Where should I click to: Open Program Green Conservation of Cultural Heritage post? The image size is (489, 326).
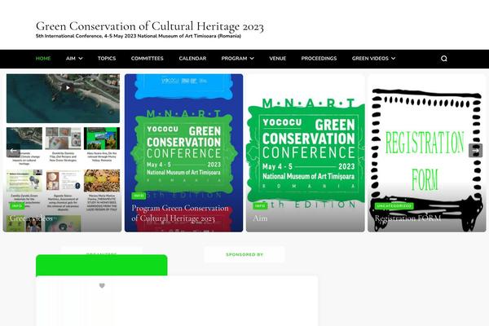(180, 213)
